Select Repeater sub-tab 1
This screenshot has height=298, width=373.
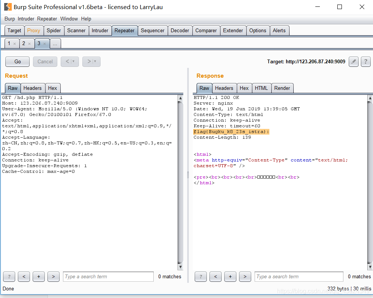(9, 44)
